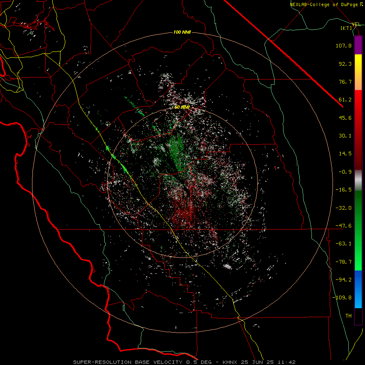Click the VEL legend title

pyautogui.click(x=356, y=24)
